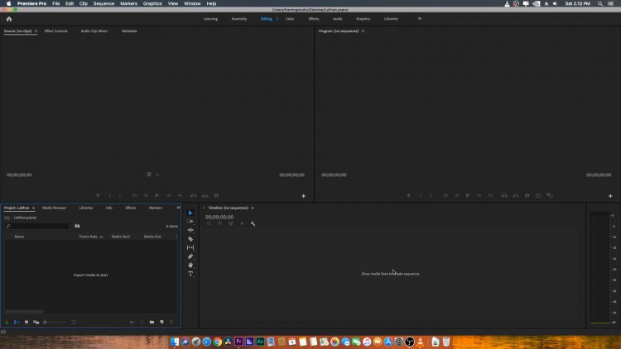Select the Track Select Forward tool
Viewport: 621px width, 349px height.
tap(190, 222)
